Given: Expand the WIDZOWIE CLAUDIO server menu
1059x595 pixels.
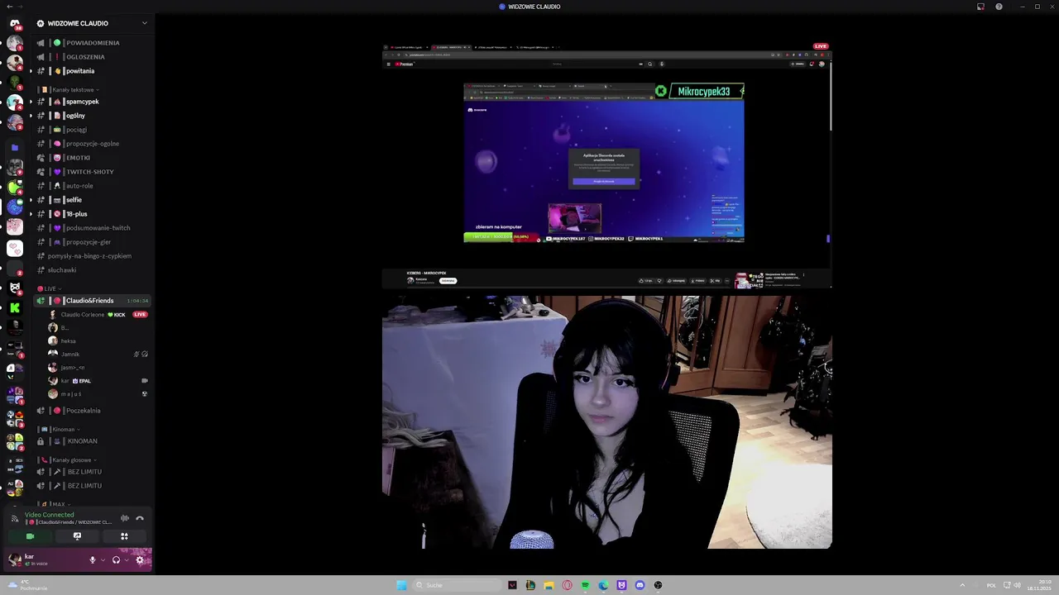Looking at the screenshot, I should click(x=145, y=23).
